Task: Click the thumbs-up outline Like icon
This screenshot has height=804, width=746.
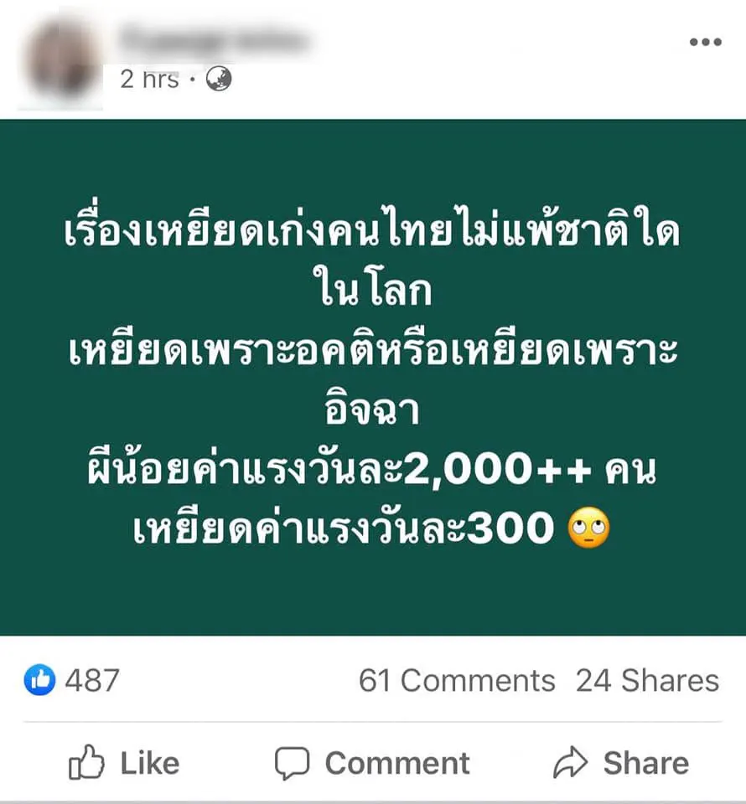Action: [x=86, y=762]
